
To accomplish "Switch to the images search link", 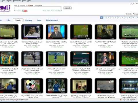I will point(22,5).
